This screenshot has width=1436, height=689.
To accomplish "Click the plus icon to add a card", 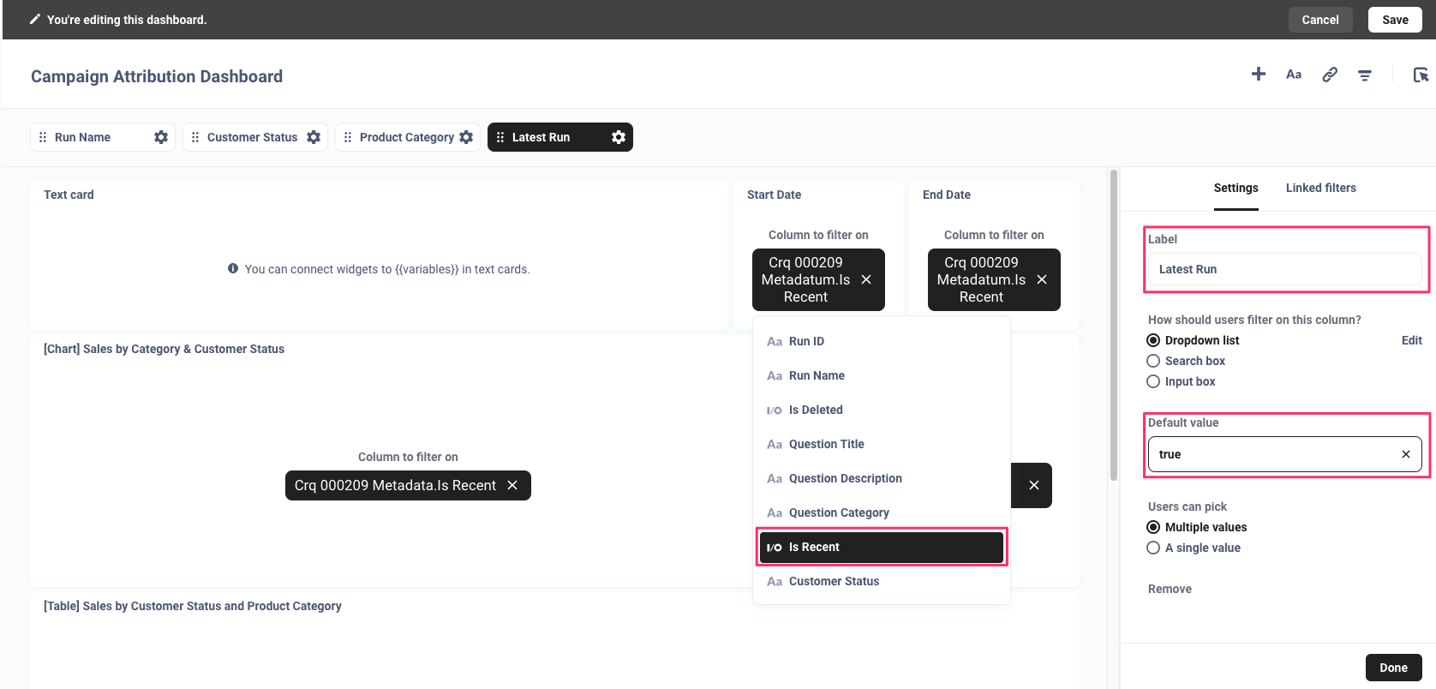I will click(x=1258, y=75).
